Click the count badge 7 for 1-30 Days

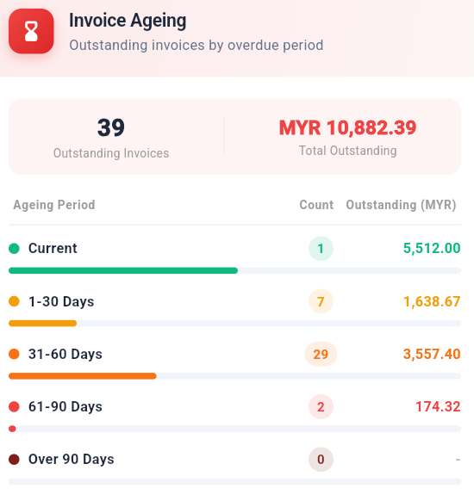[321, 301]
